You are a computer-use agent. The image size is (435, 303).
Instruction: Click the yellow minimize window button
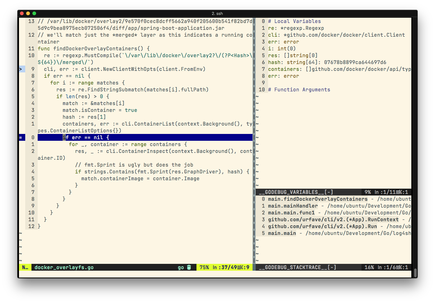pyautogui.click(x=28, y=13)
